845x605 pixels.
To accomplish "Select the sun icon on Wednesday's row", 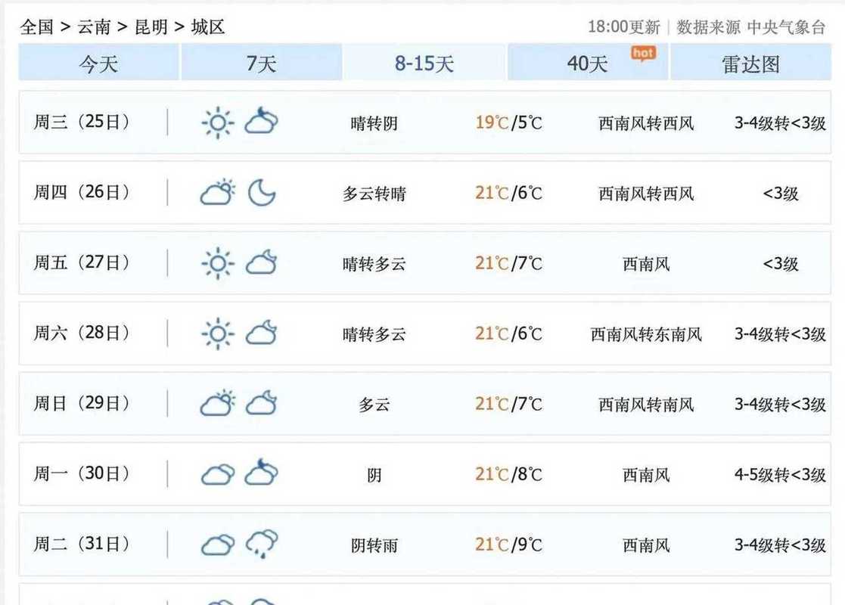I will coord(216,123).
